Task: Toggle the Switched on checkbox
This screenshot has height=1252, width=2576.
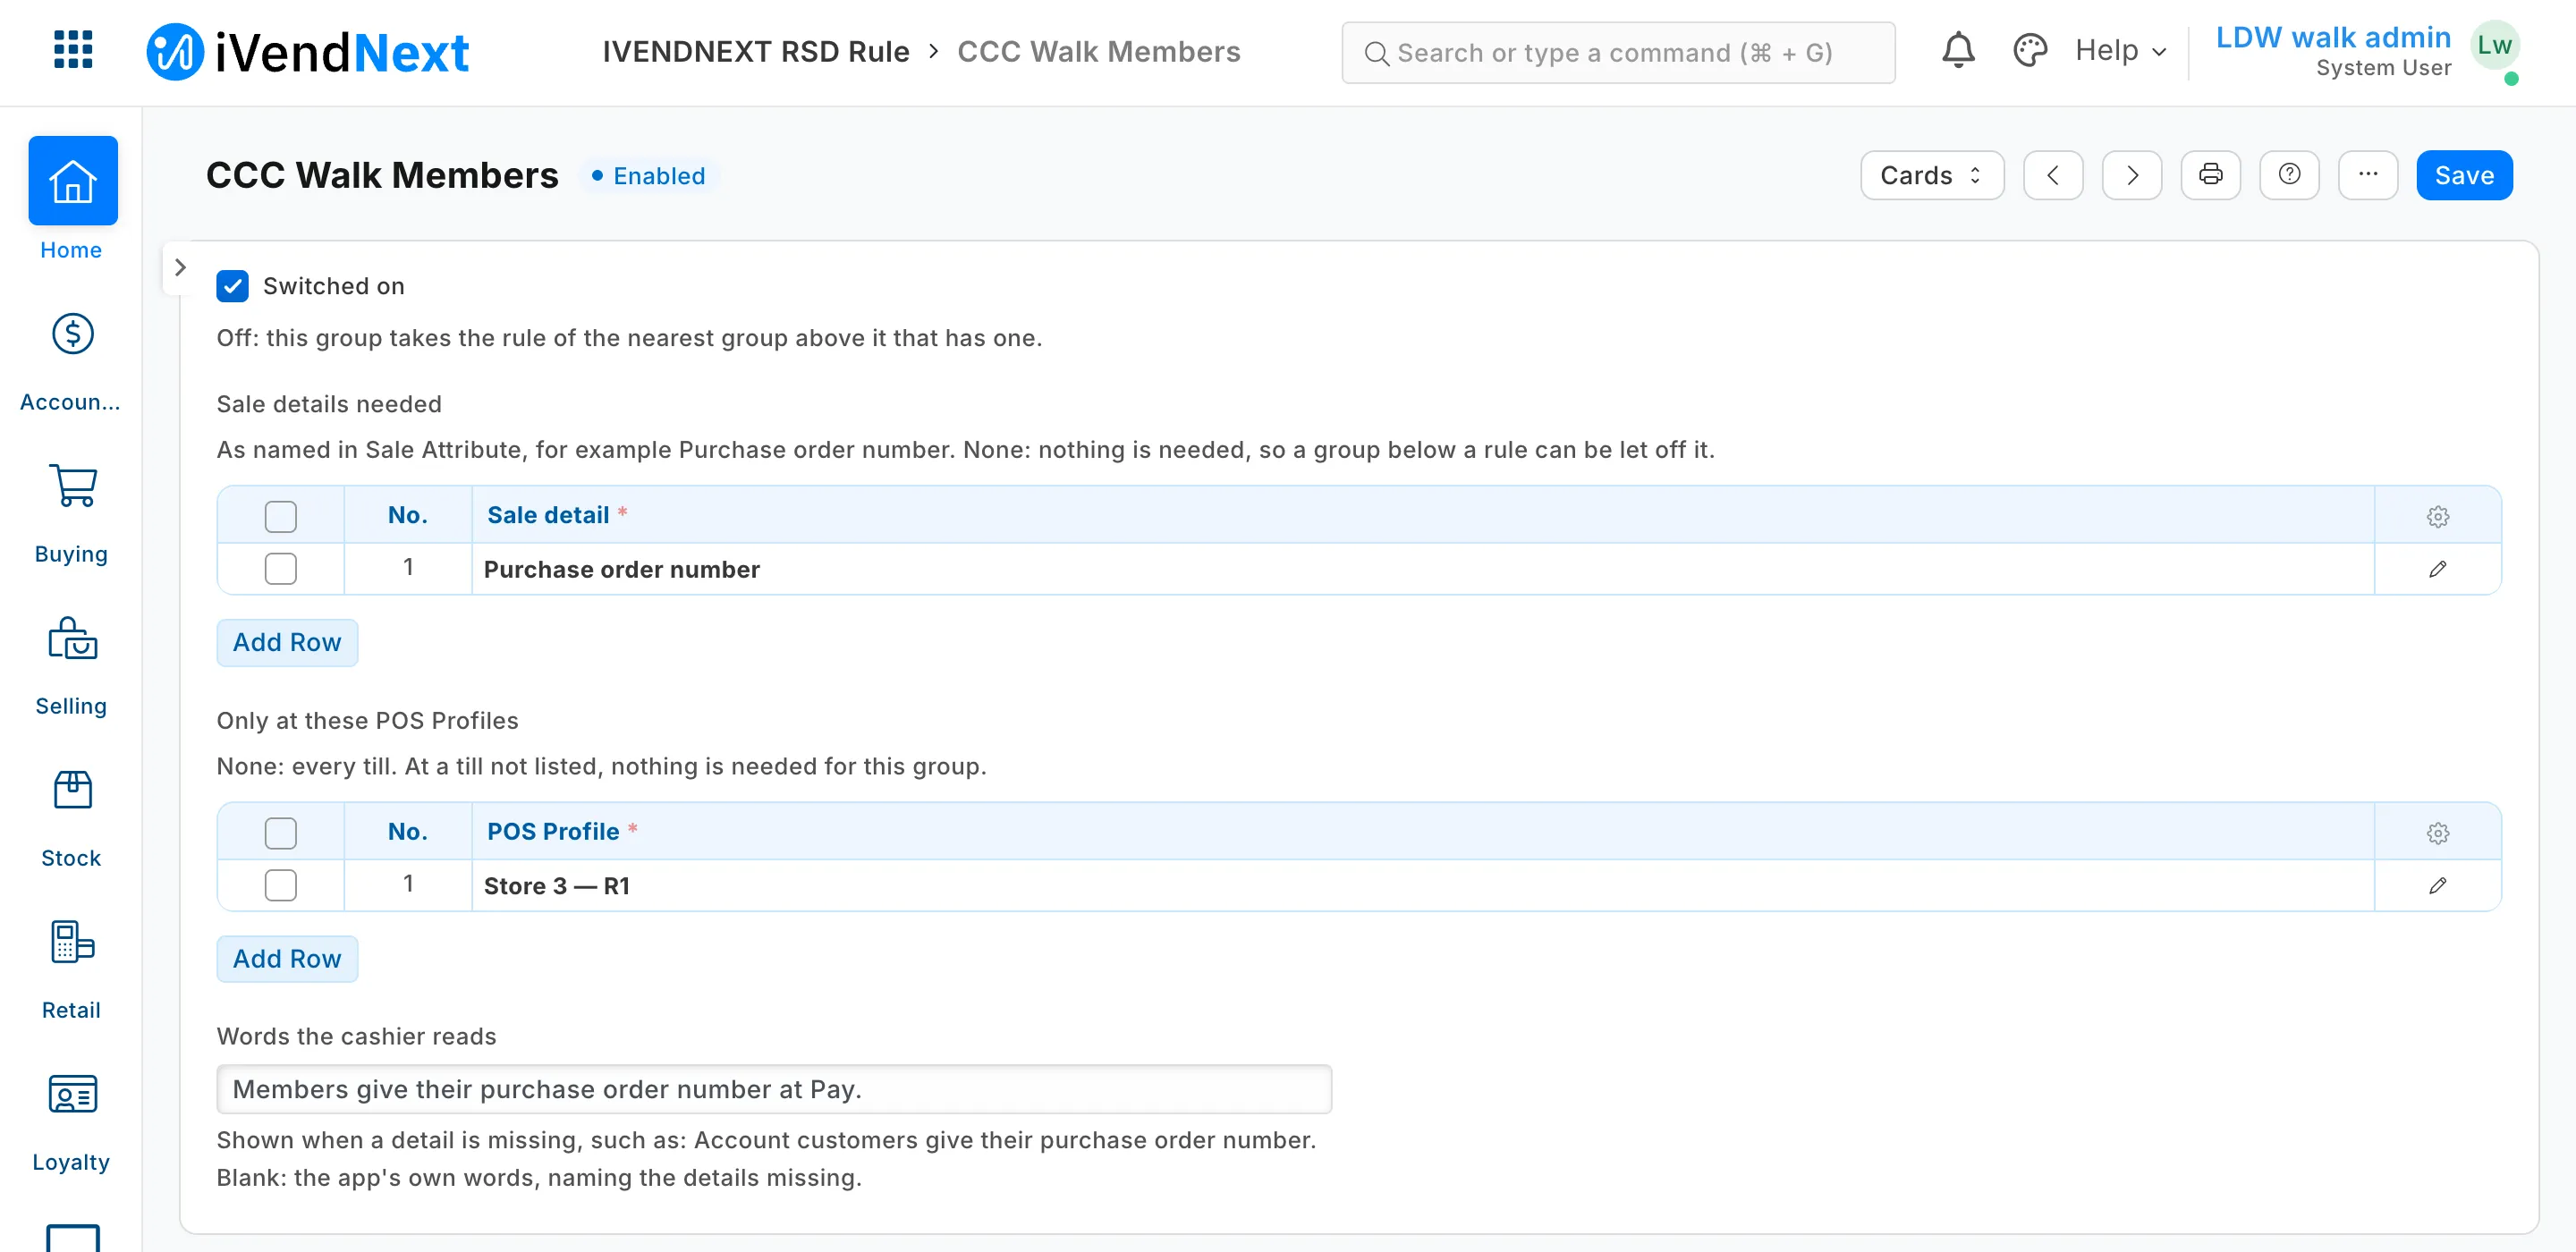Action: [232, 286]
